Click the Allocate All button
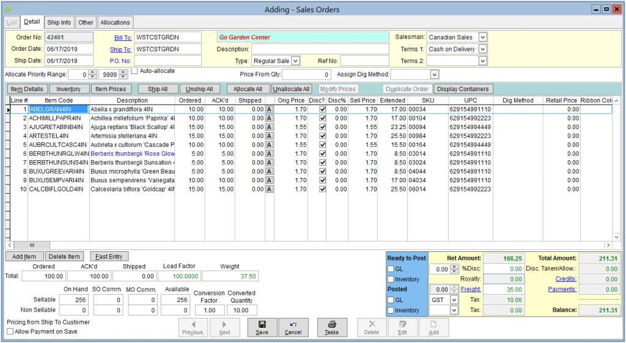 tap(248, 89)
